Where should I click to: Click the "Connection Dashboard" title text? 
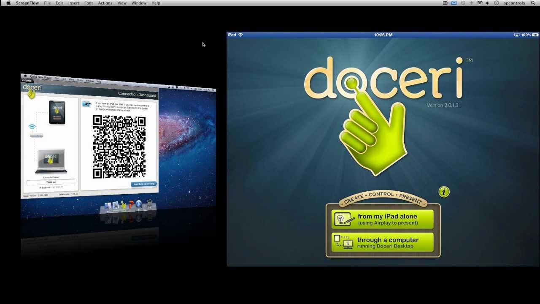(x=137, y=95)
